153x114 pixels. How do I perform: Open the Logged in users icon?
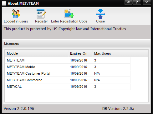(16, 14)
